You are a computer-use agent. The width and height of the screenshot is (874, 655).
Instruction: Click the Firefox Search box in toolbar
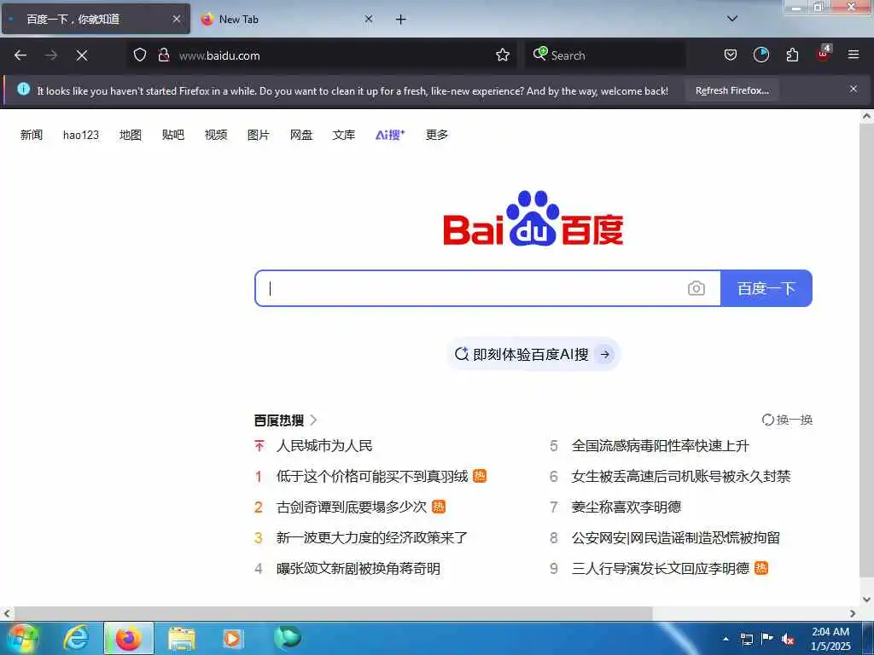[605, 55]
